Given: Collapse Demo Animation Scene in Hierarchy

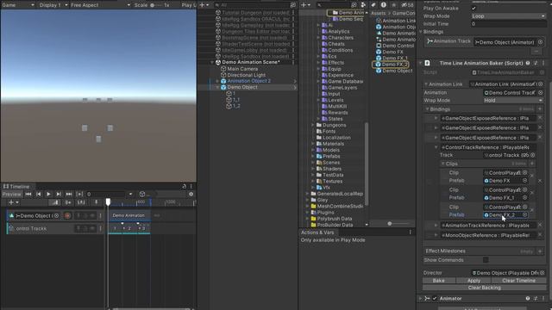Looking at the screenshot, I should [212, 62].
